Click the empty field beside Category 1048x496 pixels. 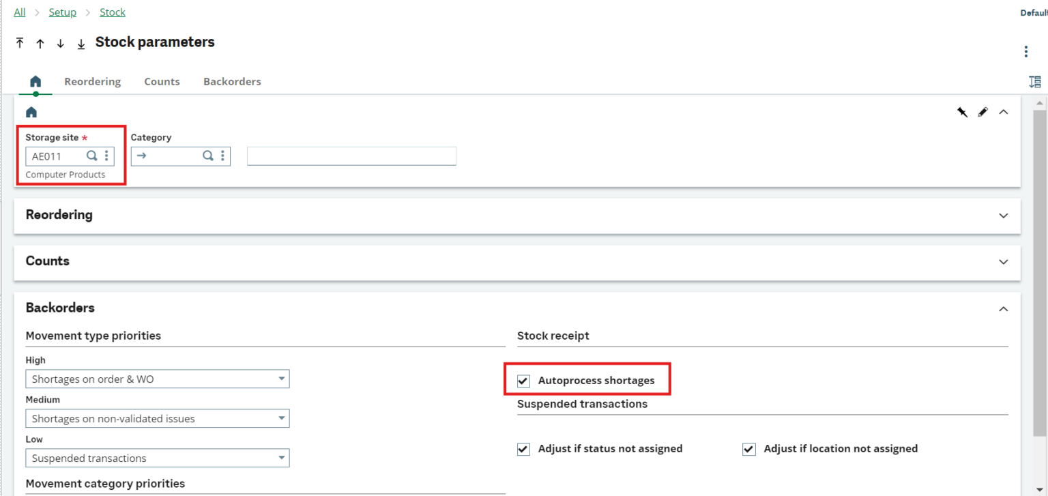pyautogui.click(x=351, y=156)
